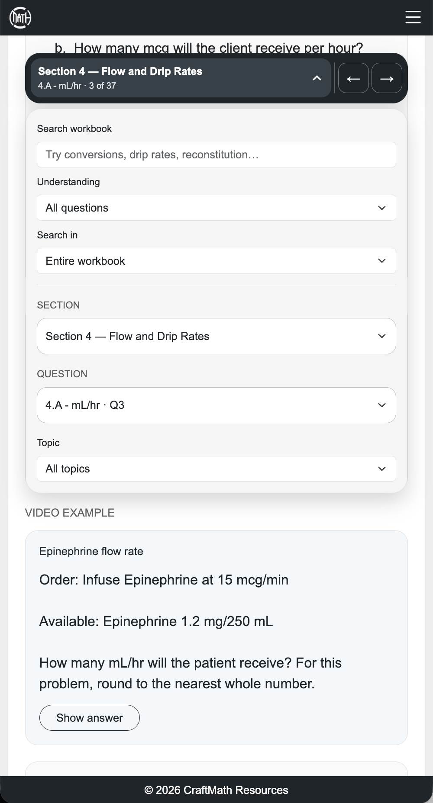433x803 pixels.
Task: Click the Search in label
Action: (57, 235)
